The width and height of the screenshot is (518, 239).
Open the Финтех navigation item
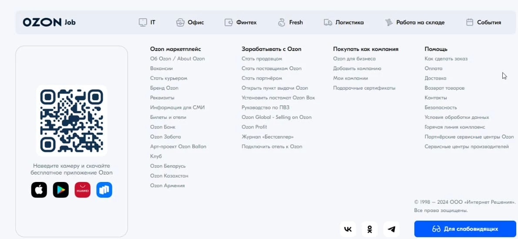pos(241,22)
